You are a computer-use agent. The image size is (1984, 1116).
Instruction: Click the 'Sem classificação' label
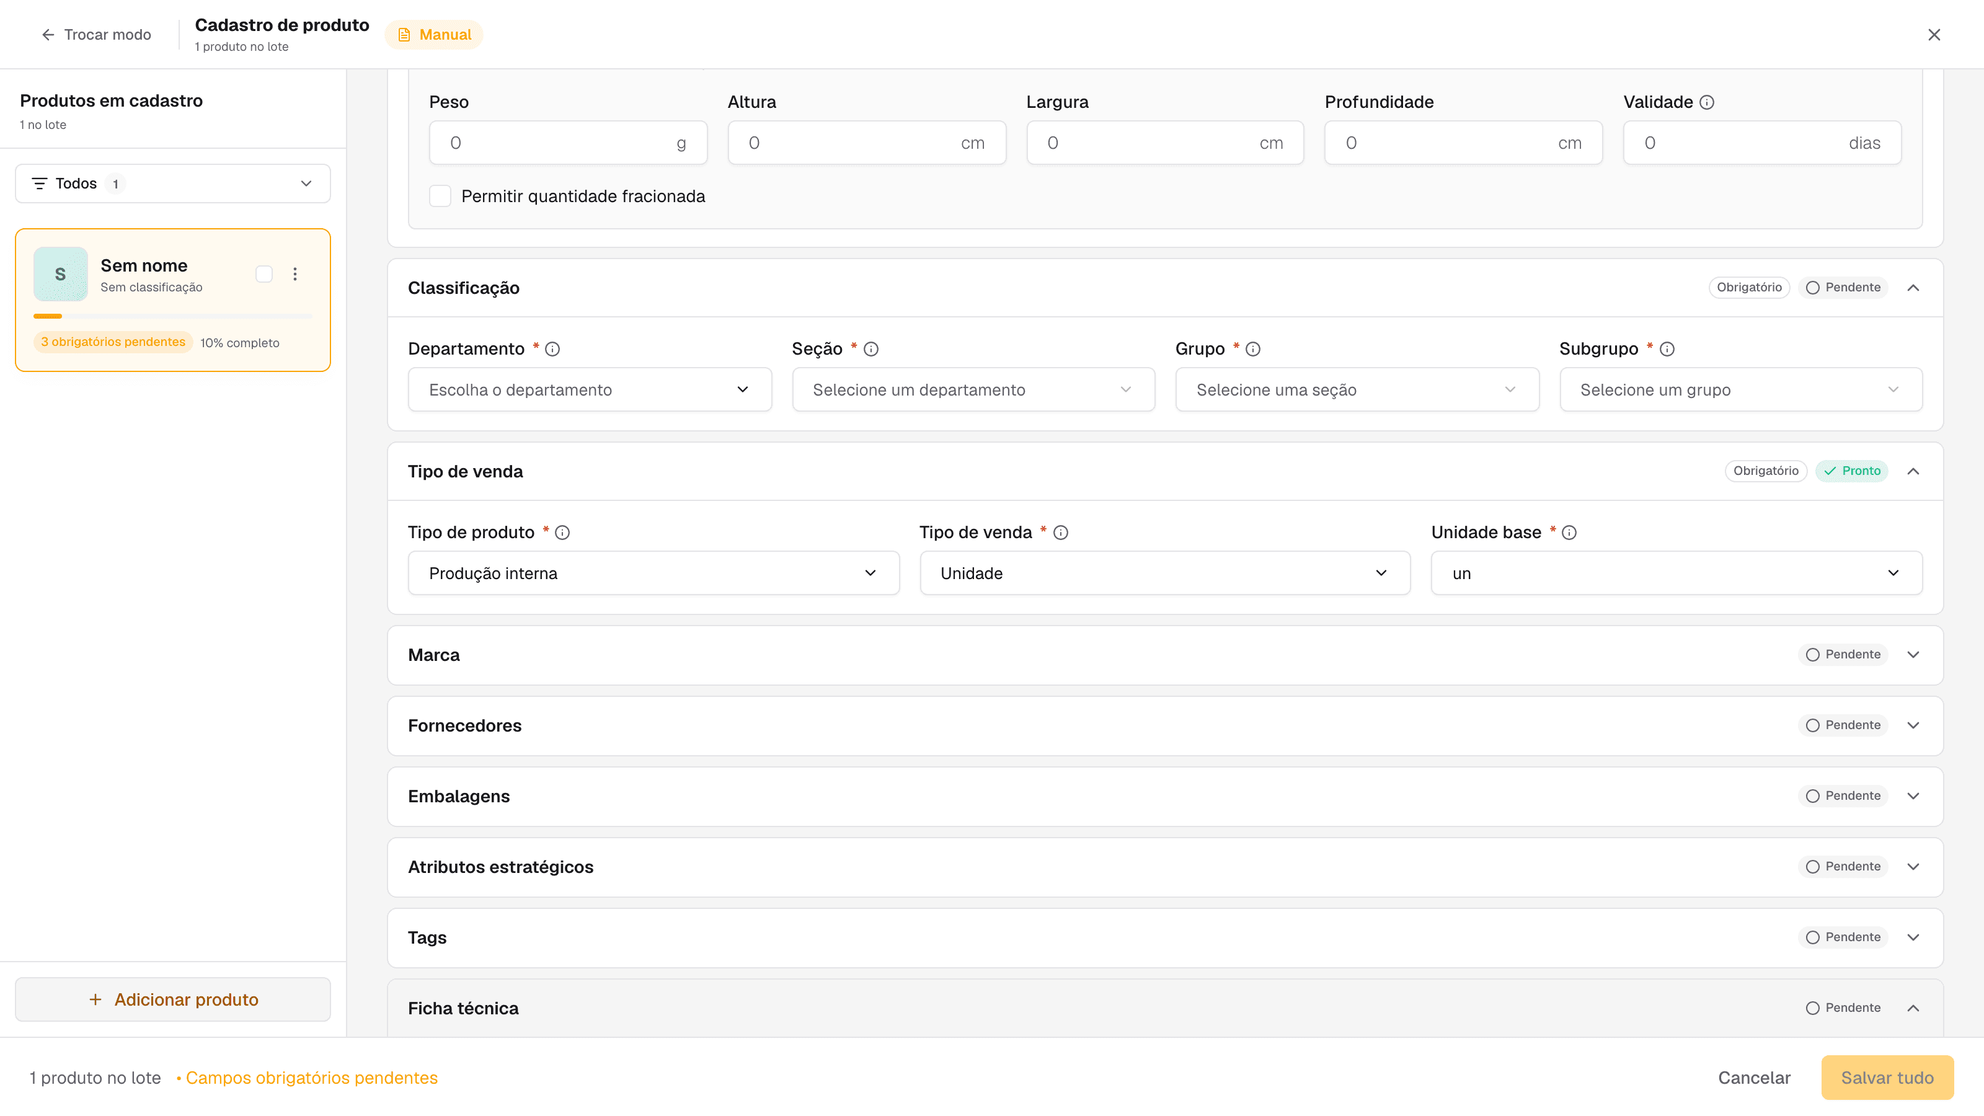tap(151, 287)
